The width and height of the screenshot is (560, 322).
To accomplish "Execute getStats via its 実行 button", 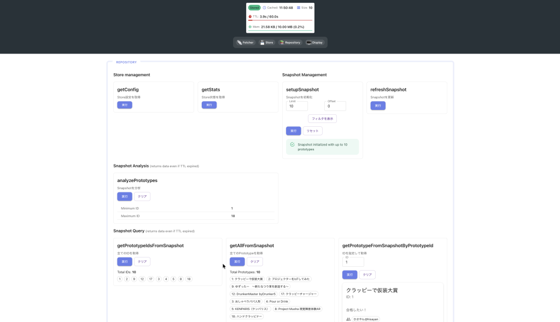I will [209, 105].
